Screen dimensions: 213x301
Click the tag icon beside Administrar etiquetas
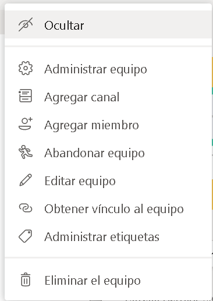(26, 236)
